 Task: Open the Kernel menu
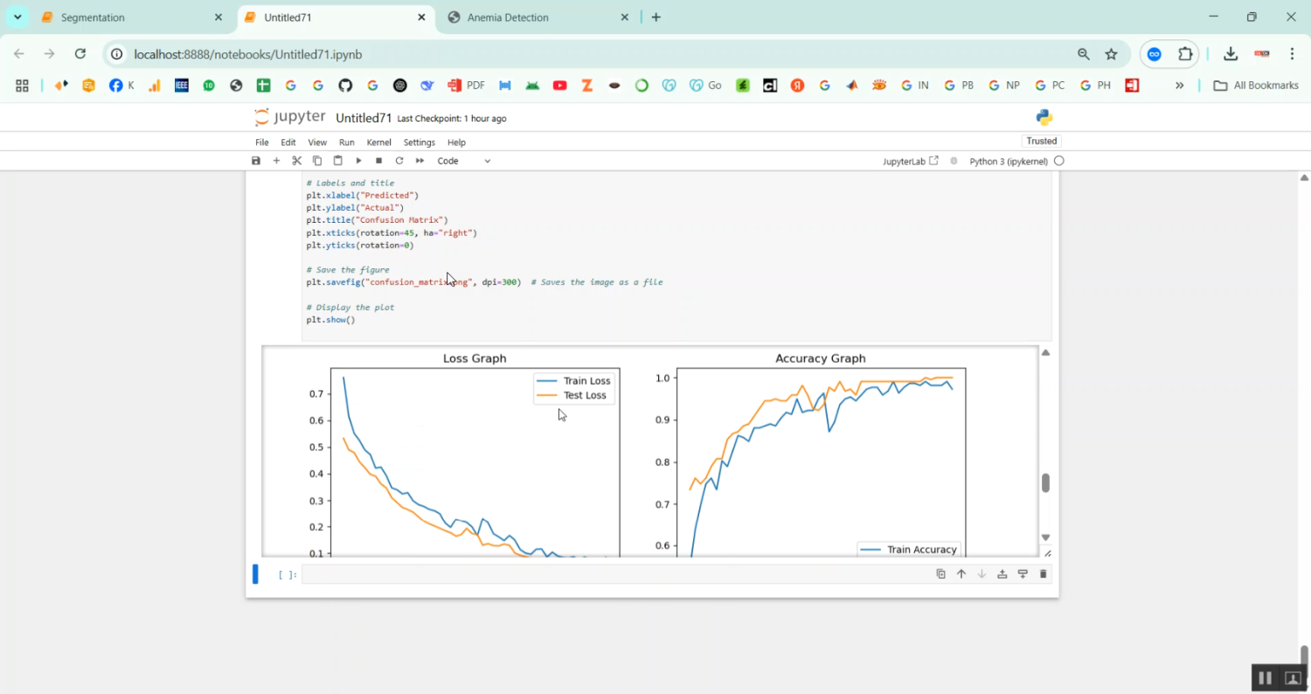coord(378,142)
